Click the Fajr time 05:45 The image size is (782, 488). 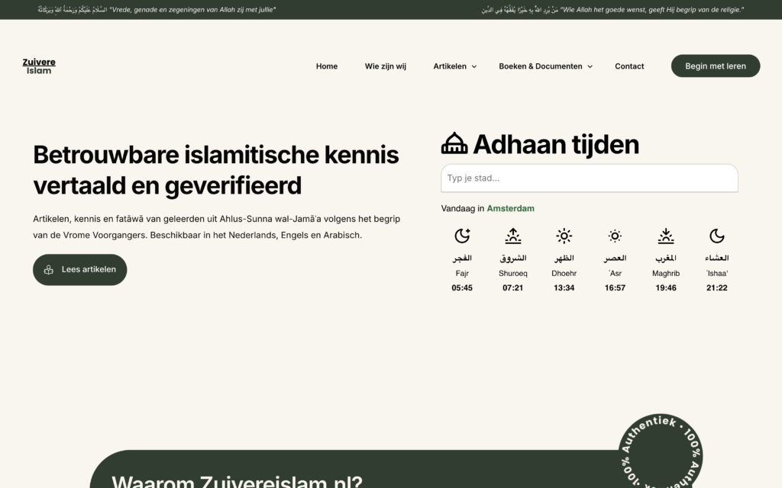(x=462, y=287)
